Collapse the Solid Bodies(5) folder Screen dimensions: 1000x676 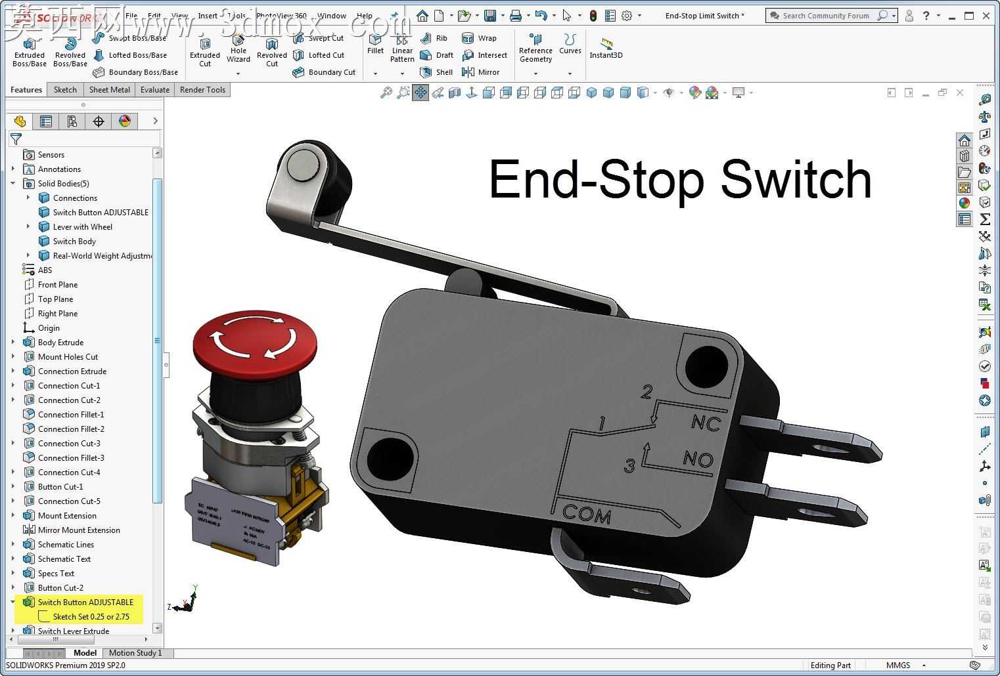click(13, 184)
